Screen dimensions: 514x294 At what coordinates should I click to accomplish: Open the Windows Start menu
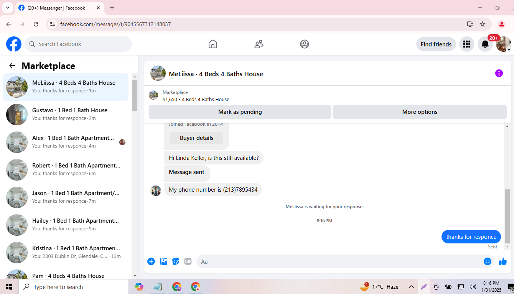click(9, 287)
